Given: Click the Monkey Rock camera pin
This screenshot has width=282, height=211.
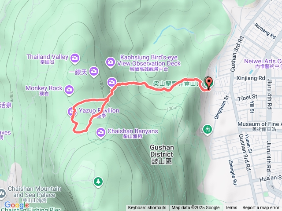Looking at the screenshot, I should pyautogui.click(x=69, y=90).
